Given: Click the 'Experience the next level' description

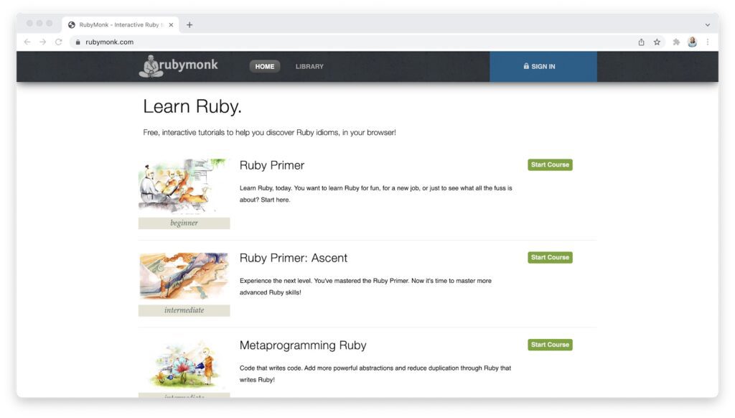Looking at the screenshot, I should (365, 287).
